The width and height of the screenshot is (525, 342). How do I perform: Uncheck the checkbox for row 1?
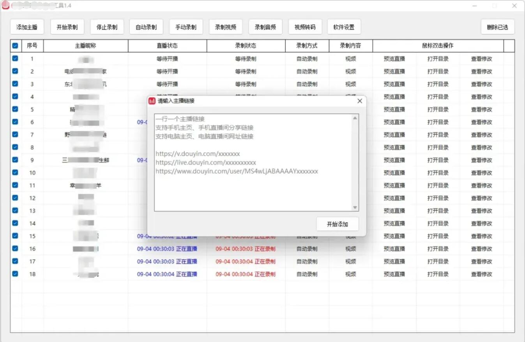(15, 58)
